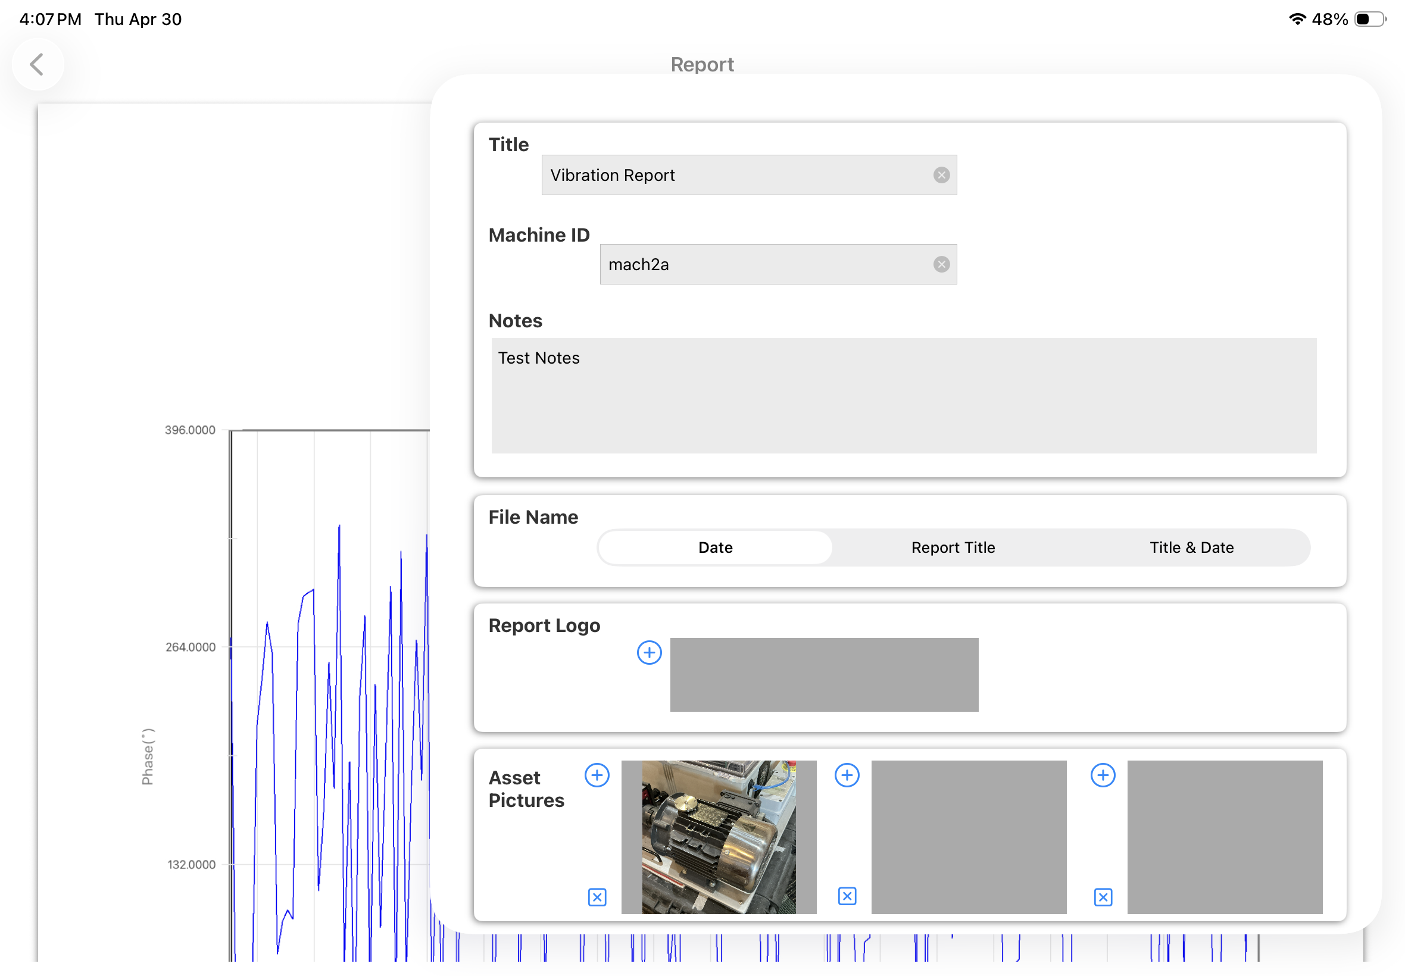
Task: Add a report logo image
Action: pos(649,652)
